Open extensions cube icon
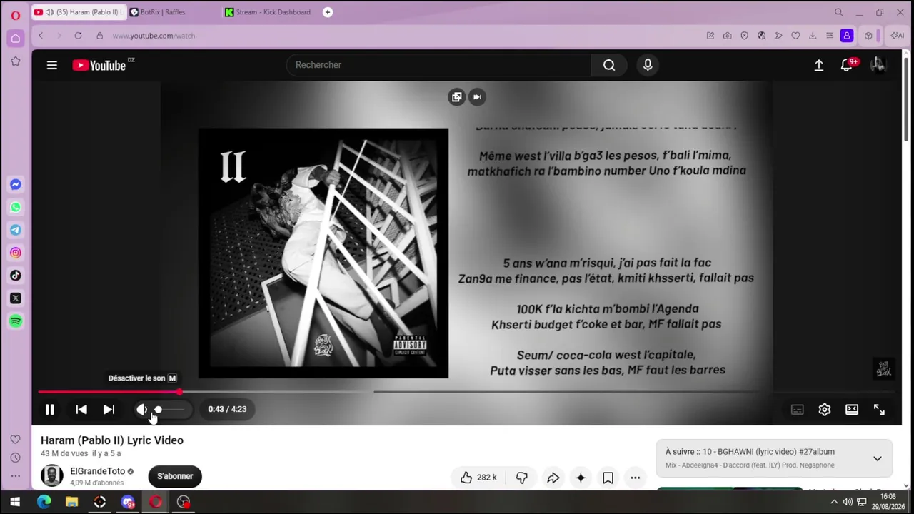This screenshot has height=514, width=914. (x=868, y=36)
